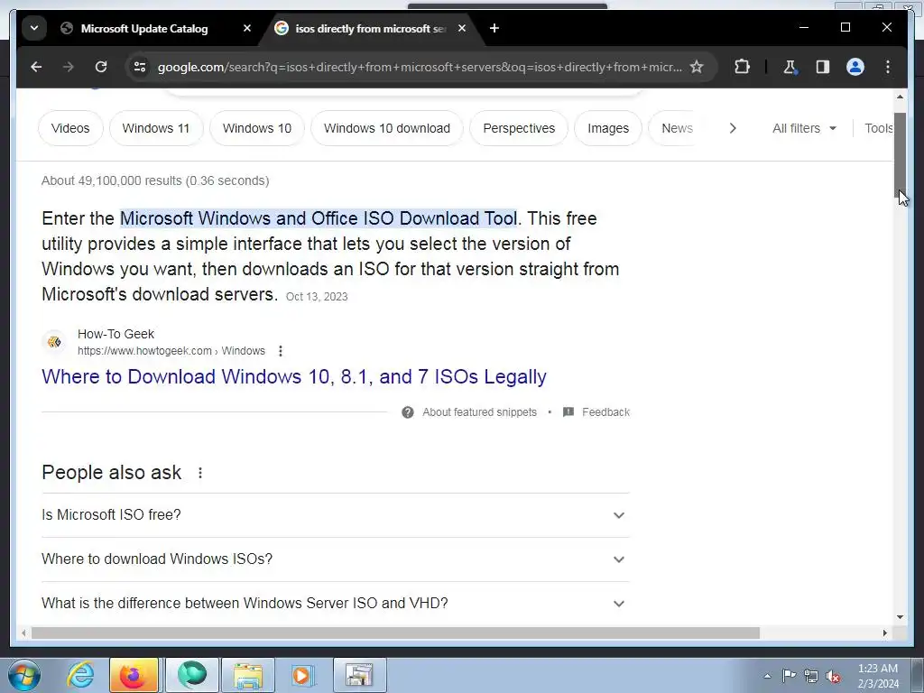Close the Google search tab
The height and width of the screenshot is (693, 924).
point(462,28)
